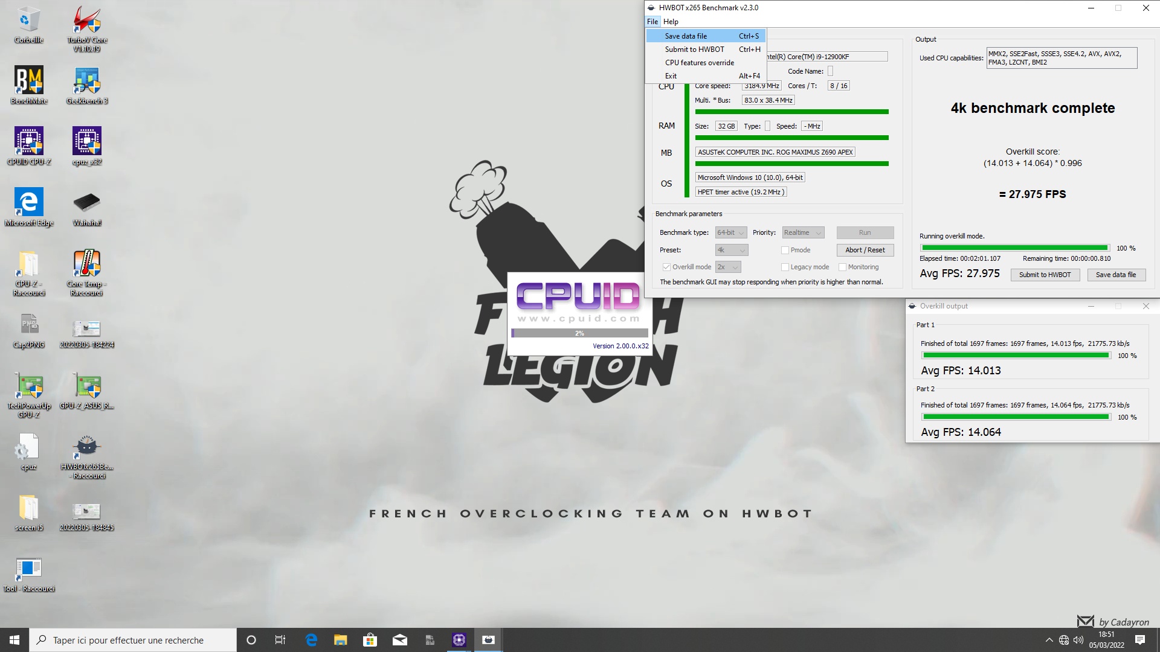Choose Exit in the File menu

coord(706,76)
